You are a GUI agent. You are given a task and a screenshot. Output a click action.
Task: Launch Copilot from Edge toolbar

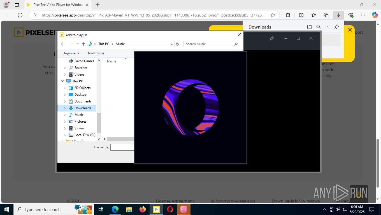click(x=375, y=15)
